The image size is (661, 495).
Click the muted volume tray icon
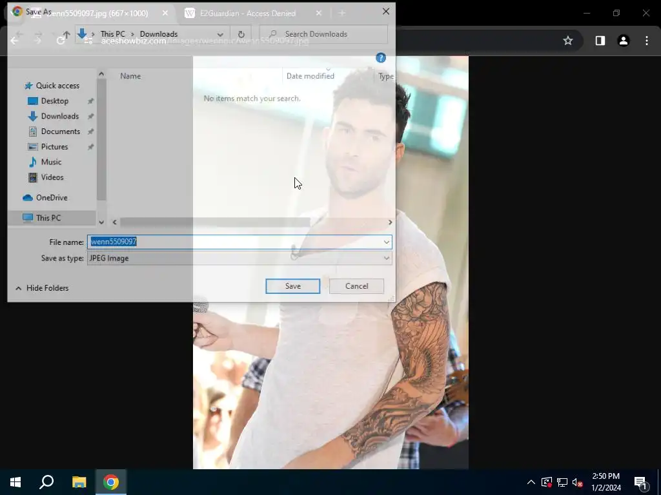(578, 482)
